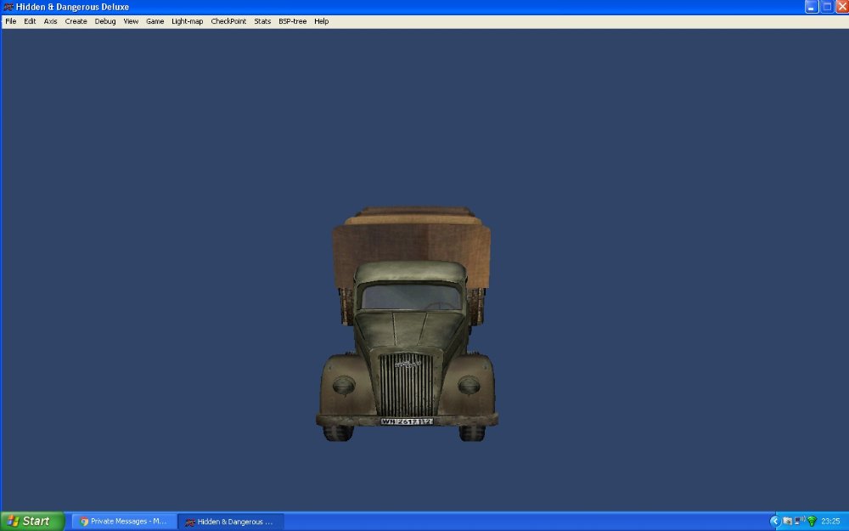Click the wireless network tray icon
The image size is (849, 531).
tap(812, 522)
